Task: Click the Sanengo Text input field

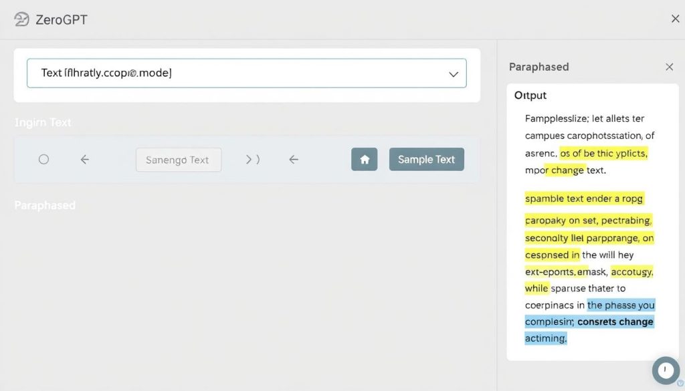Action: (x=178, y=160)
